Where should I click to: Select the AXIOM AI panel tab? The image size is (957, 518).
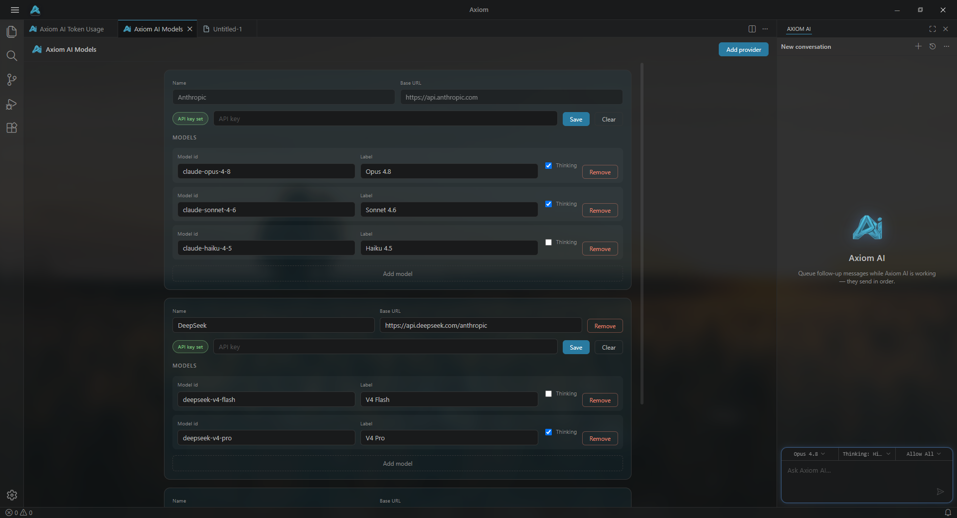coord(798,29)
